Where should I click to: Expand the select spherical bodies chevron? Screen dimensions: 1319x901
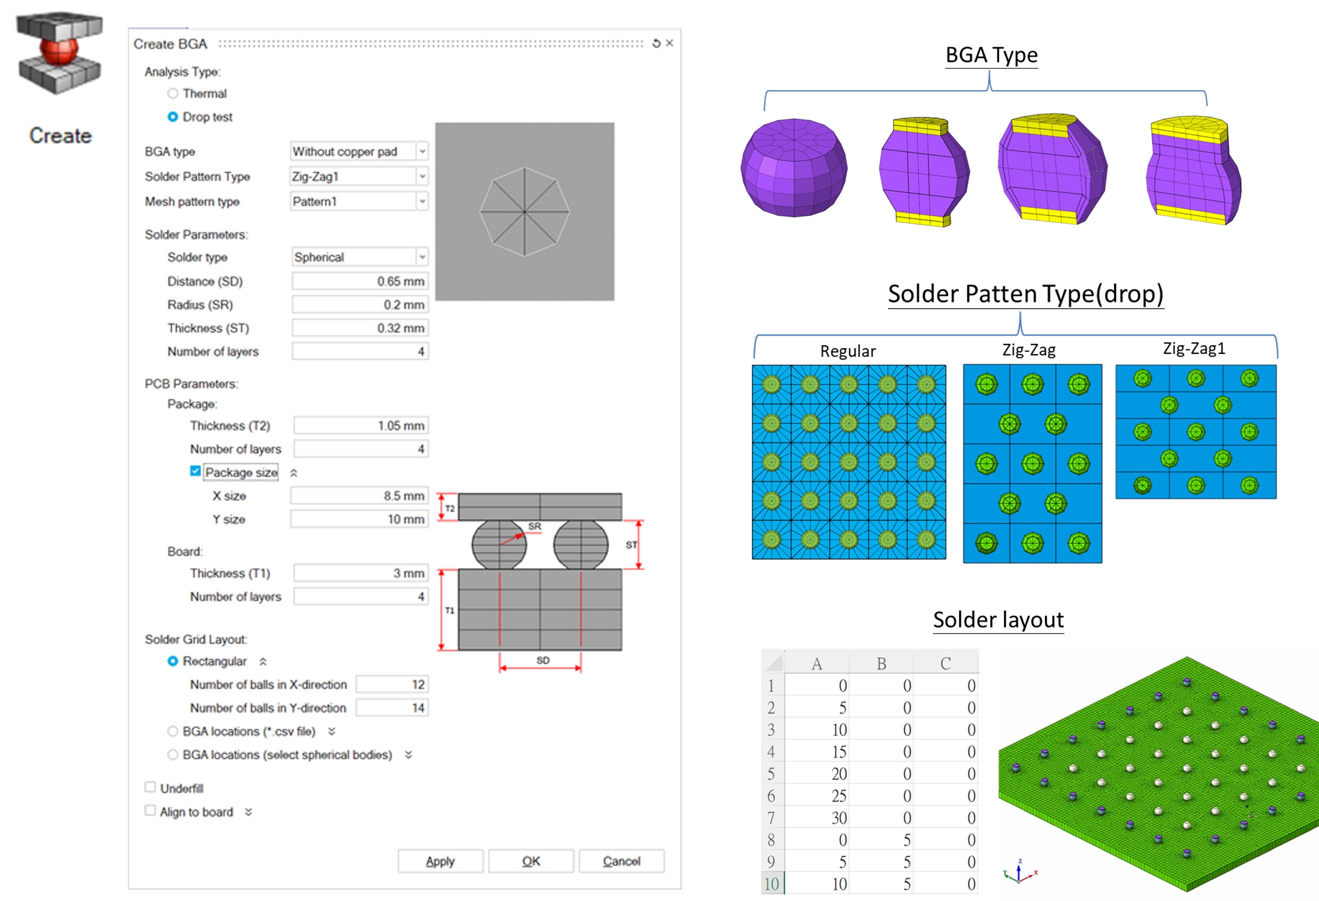click(408, 755)
